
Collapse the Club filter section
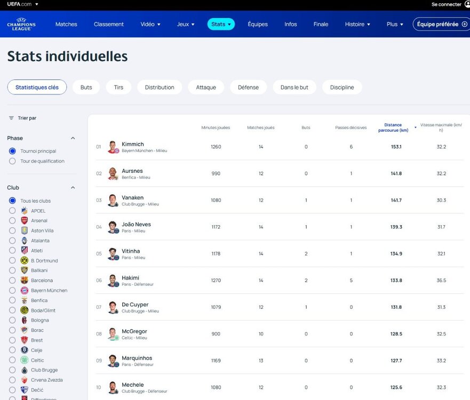[x=73, y=188]
